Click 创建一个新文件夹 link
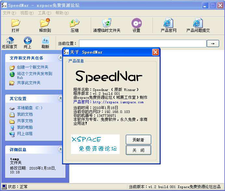 pyautogui.click(x=33, y=67)
